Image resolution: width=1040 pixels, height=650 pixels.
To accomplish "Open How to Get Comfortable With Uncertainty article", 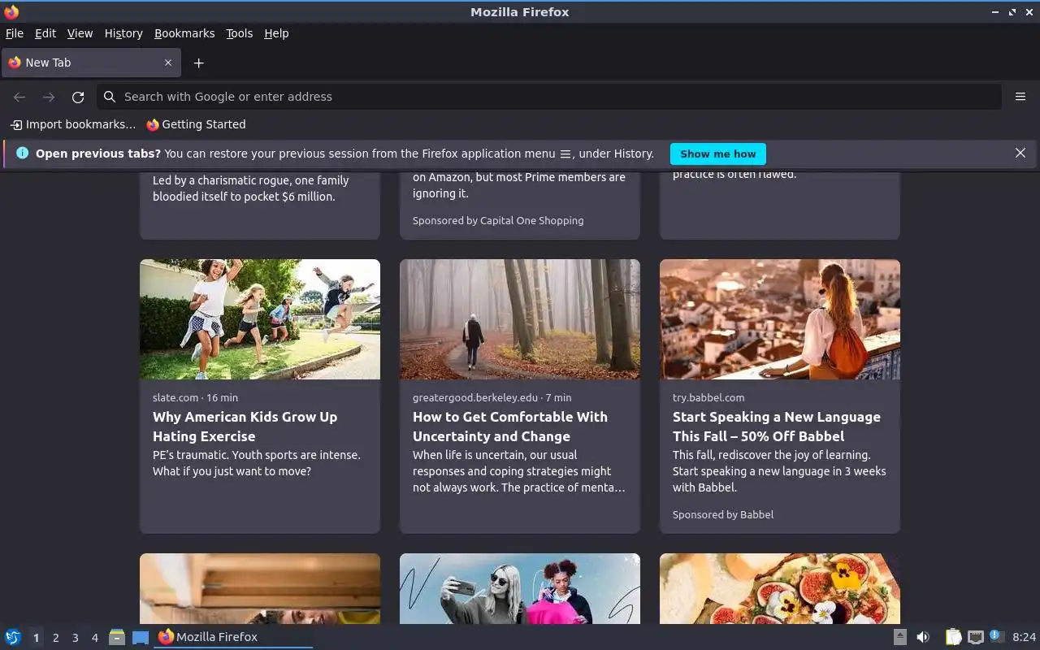I will [510, 427].
